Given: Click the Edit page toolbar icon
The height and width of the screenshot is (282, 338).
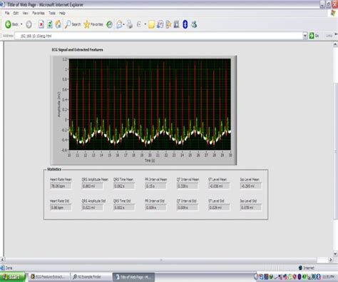Looking at the screenshot, I should [x=139, y=24].
